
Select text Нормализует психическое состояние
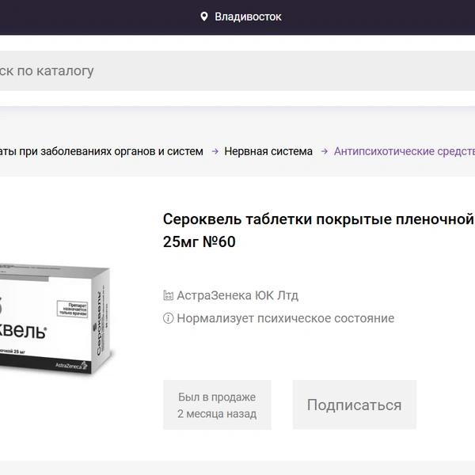tap(285, 318)
